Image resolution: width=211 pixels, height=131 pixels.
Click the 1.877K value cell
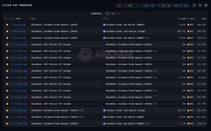click(x=182, y=38)
